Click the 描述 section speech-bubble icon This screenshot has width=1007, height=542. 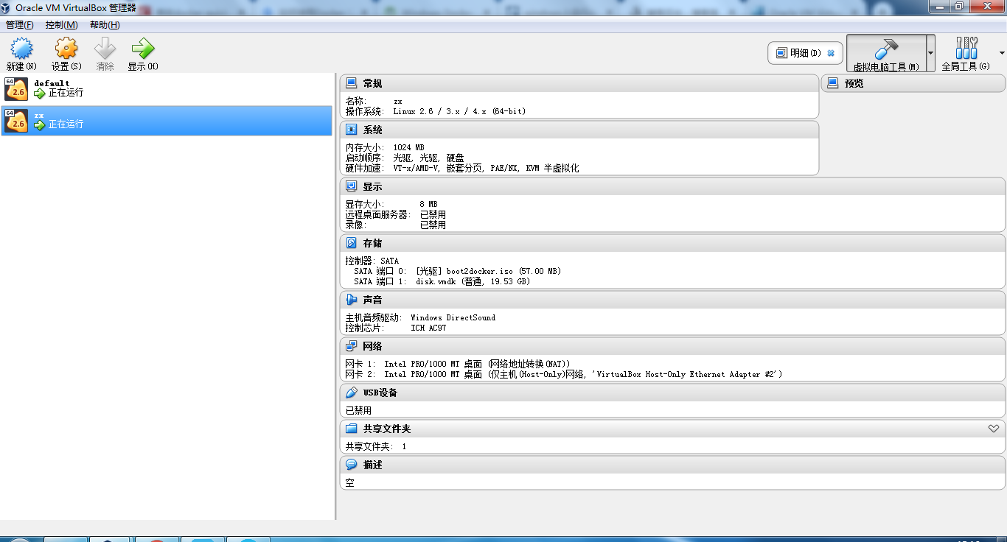(352, 465)
